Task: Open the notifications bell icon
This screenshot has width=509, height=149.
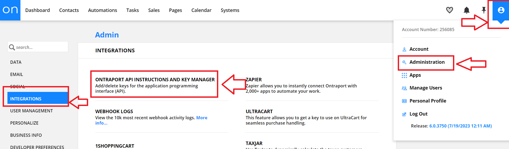Action: (x=467, y=10)
